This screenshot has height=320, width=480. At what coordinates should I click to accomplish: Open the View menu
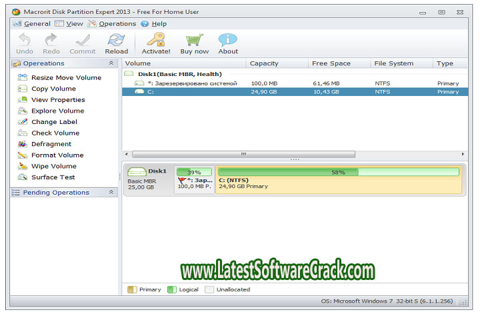tap(69, 23)
